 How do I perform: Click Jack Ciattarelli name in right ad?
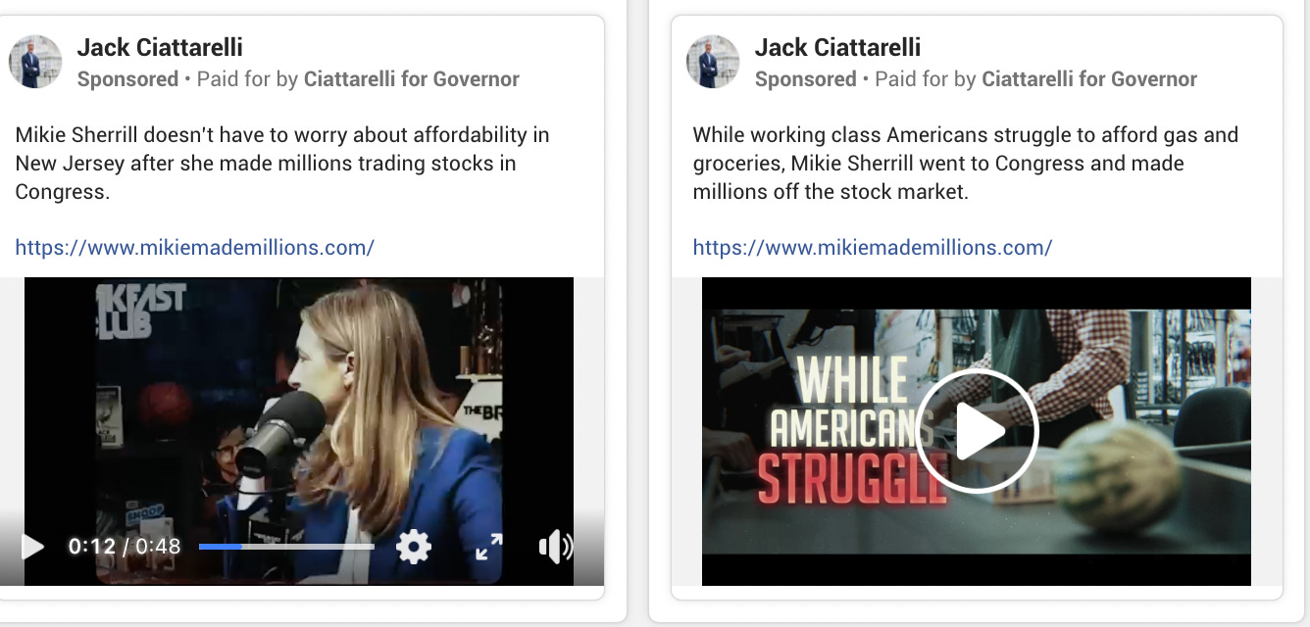click(x=837, y=47)
